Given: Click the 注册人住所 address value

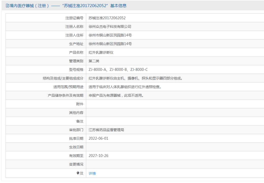Looking at the screenshot, I should (x=110, y=35).
